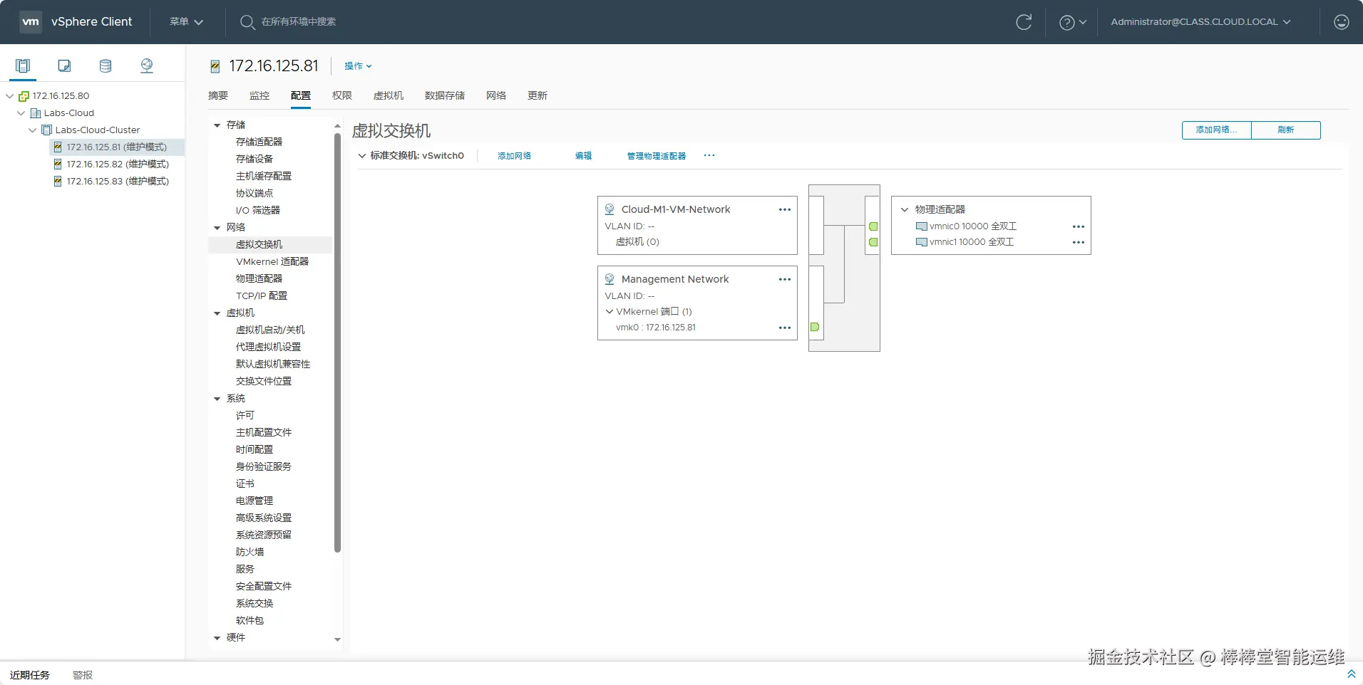
Task: Click the vmnic1 adapter icon
Action: 922,242
